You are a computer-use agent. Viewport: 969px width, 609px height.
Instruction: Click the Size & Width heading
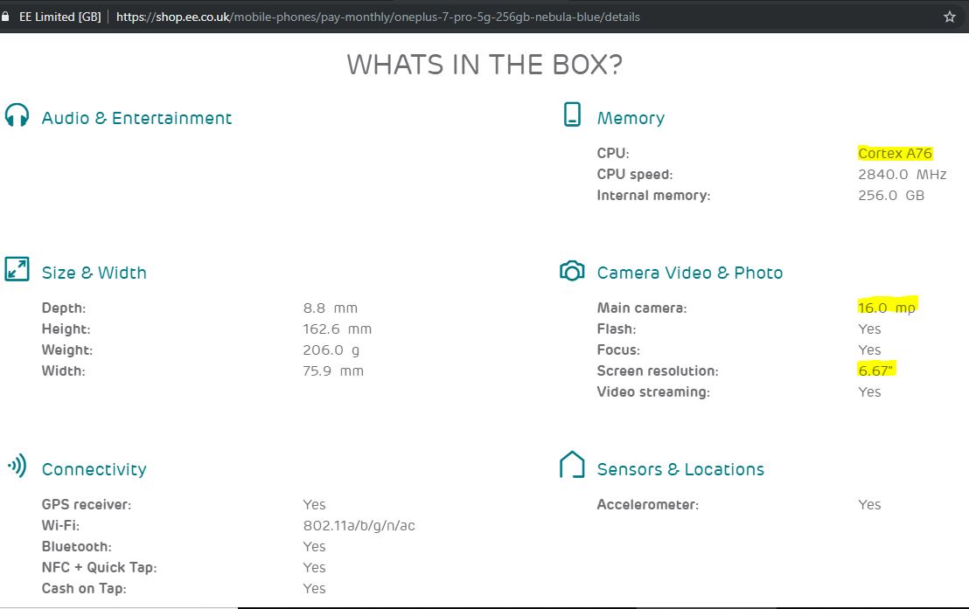tap(94, 273)
